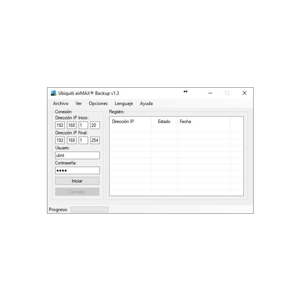Click the greyed-out Cancelar button
Image resolution: width=301 pixels, height=301 pixels.
(77, 192)
